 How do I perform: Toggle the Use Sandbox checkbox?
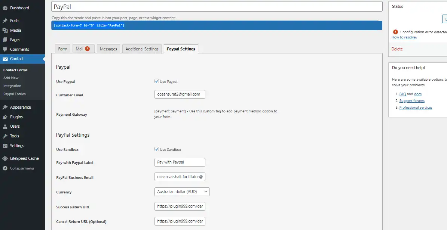156,149
